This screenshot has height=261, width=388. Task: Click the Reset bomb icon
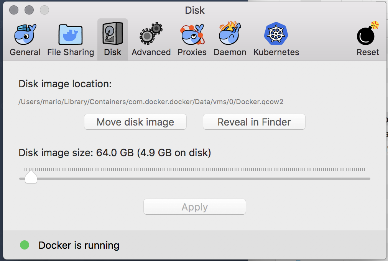[x=368, y=33]
